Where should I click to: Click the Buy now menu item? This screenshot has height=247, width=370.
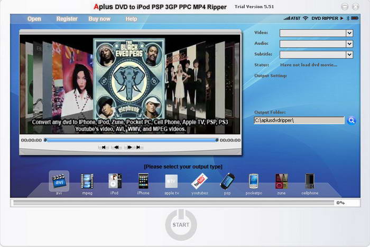pos(99,19)
